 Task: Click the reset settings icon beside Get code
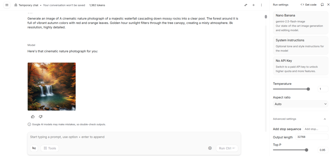322,5
